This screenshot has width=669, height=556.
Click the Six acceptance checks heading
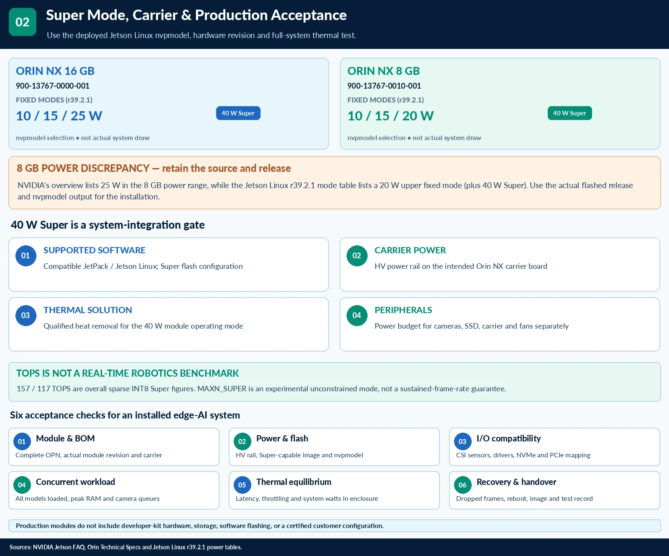pyautogui.click(x=125, y=415)
